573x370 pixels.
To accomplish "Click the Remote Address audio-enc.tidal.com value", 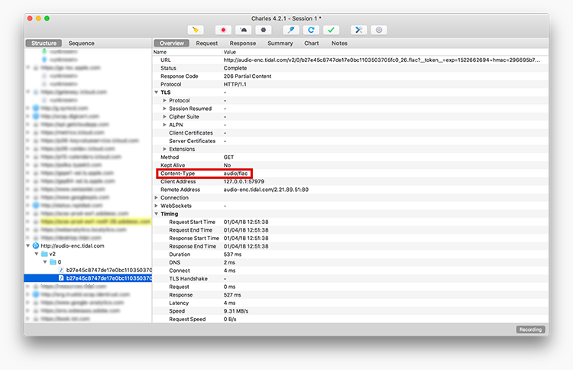I will 266,190.
